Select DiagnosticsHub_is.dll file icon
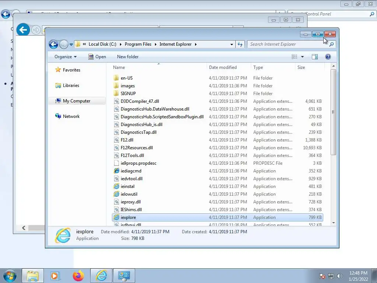The width and height of the screenshot is (377, 283). [x=116, y=125]
